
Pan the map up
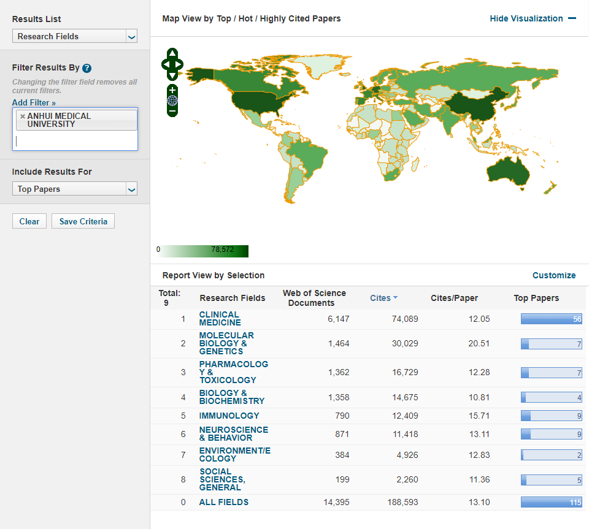172,53
